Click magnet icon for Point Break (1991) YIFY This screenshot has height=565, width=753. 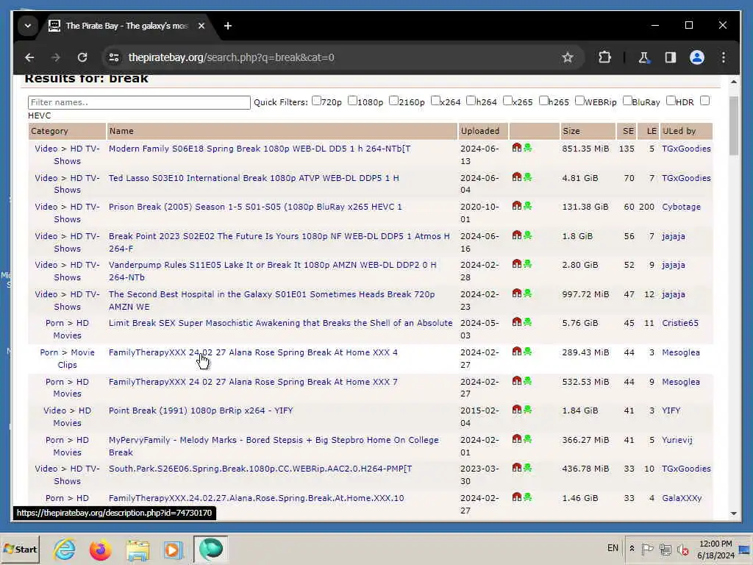tap(517, 409)
